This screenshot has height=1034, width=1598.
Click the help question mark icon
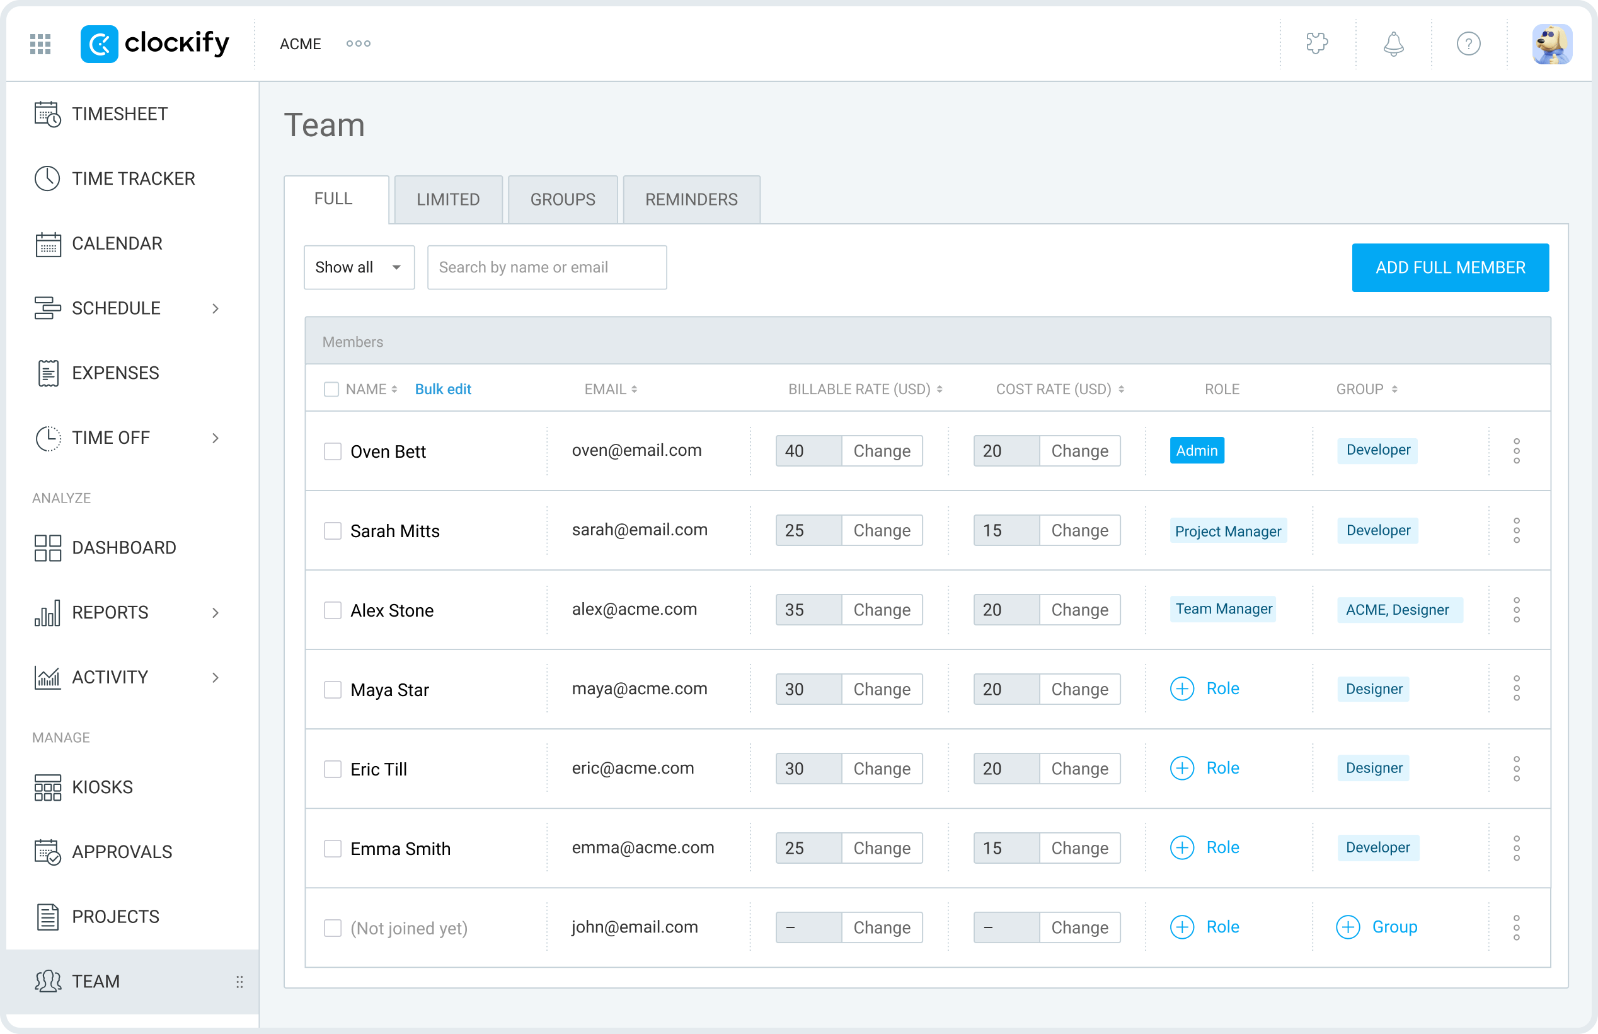click(1468, 44)
